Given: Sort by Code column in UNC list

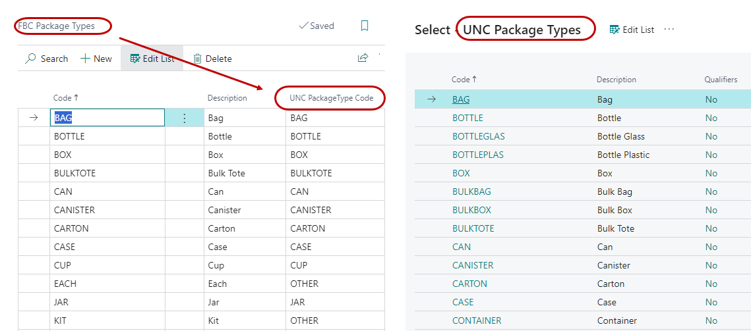Looking at the screenshot, I should 464,80.
